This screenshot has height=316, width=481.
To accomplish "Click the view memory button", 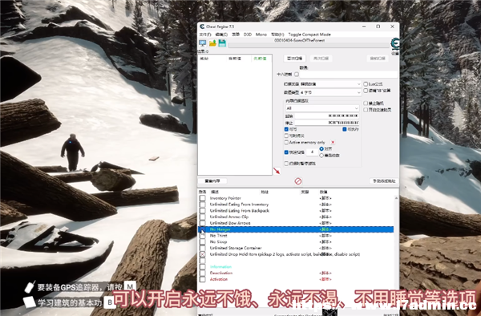I will point(212,181).
